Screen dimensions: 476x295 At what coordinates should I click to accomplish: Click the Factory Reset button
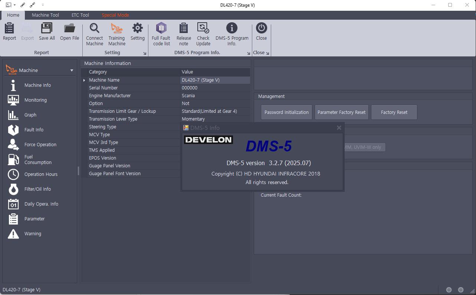click(394, 112)
